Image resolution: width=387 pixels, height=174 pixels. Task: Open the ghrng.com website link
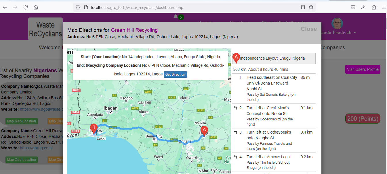[36, 148]
